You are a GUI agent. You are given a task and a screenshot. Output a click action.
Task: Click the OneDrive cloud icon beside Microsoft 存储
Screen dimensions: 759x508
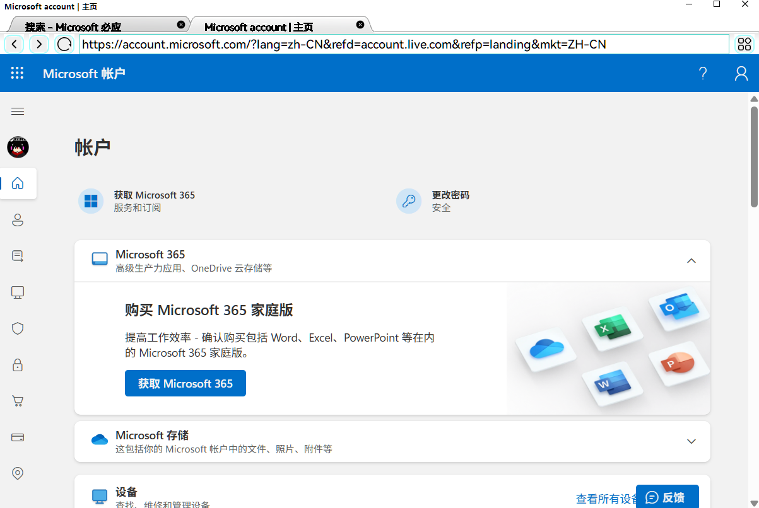point(100,439)
